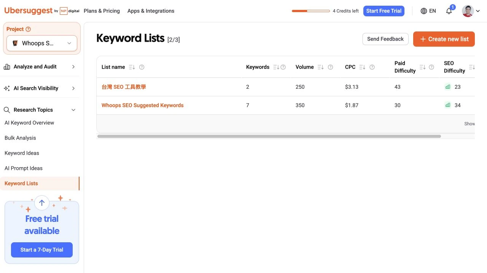Sort by Volume column icon

tap(320, 67)
